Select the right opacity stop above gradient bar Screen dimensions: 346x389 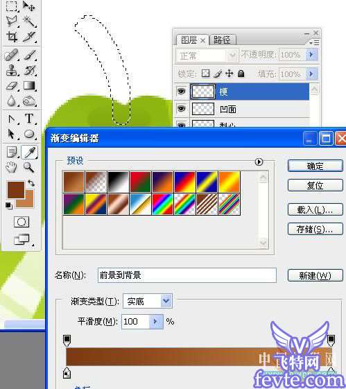pos(331,340)
